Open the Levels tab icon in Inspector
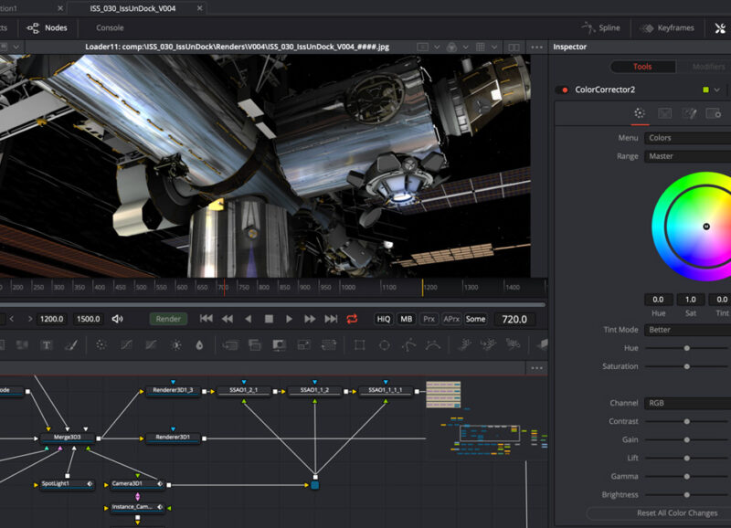 pos(664,113)
